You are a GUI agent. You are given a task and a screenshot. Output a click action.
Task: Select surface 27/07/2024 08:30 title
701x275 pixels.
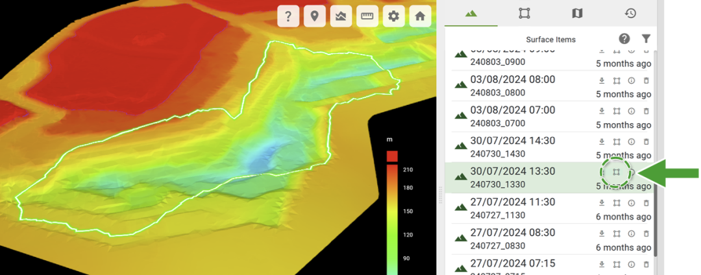(x=513, y=233)
